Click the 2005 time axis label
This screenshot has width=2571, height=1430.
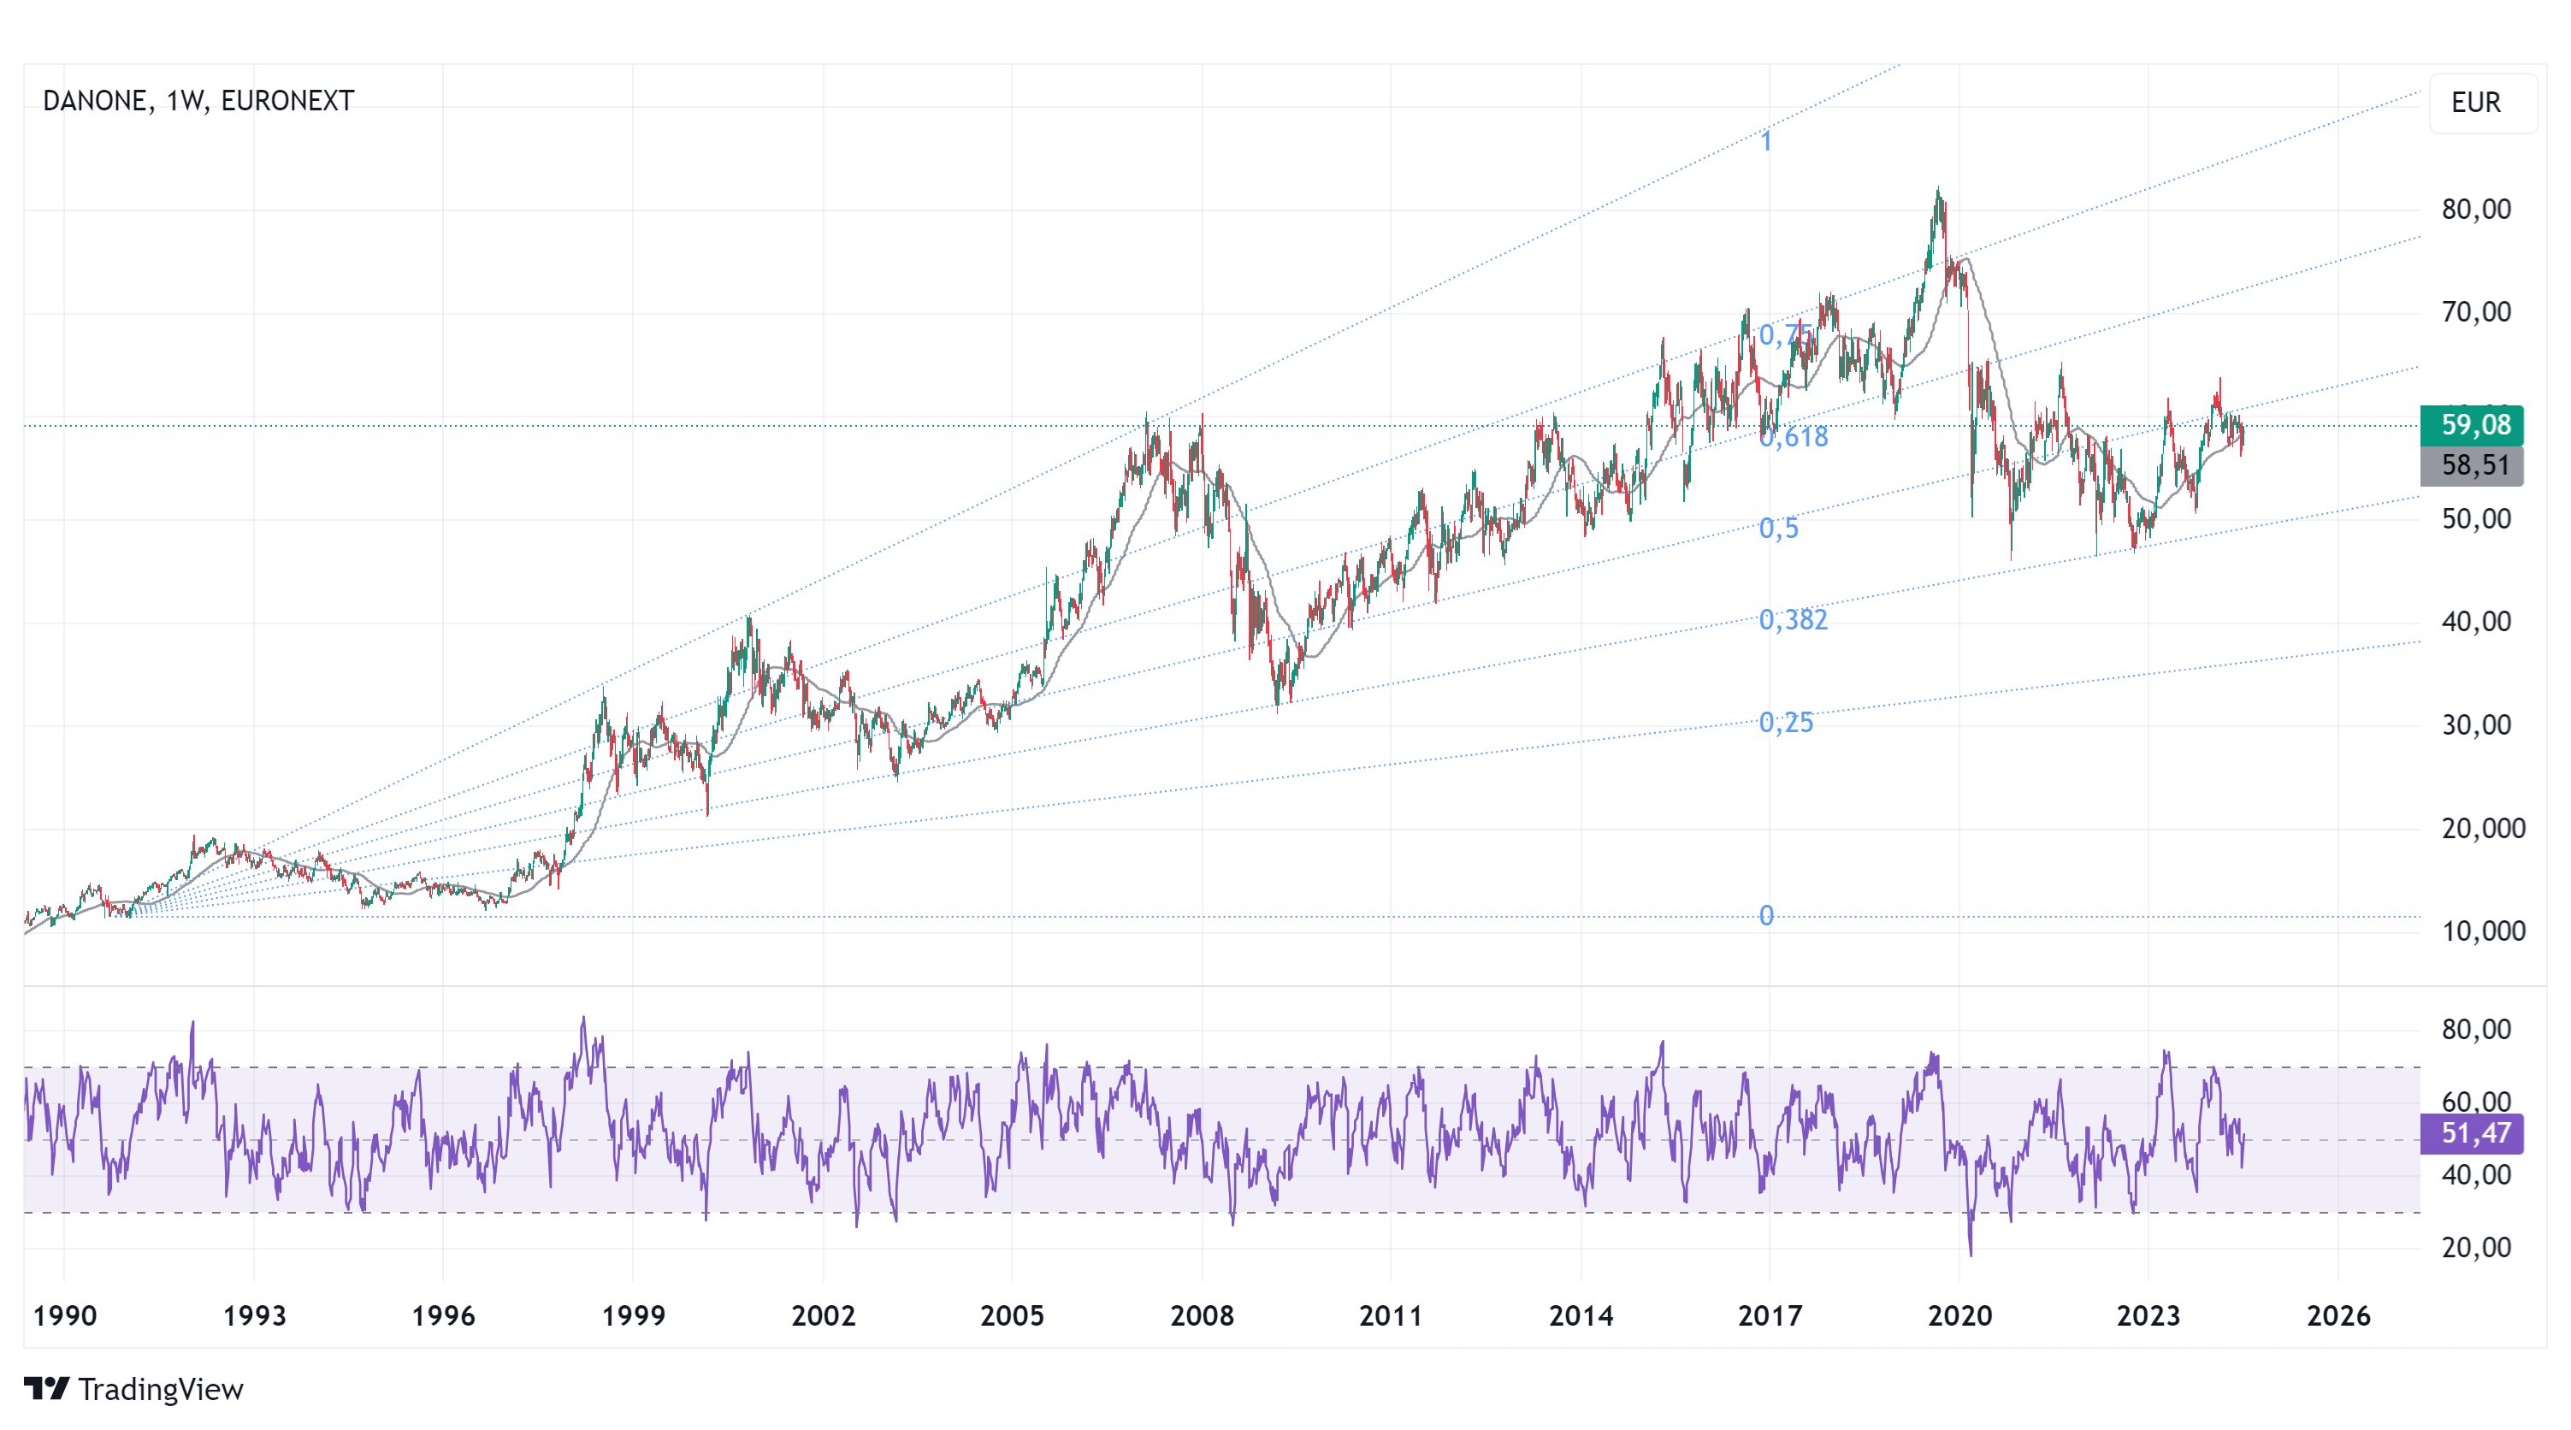(1012, 1316)
